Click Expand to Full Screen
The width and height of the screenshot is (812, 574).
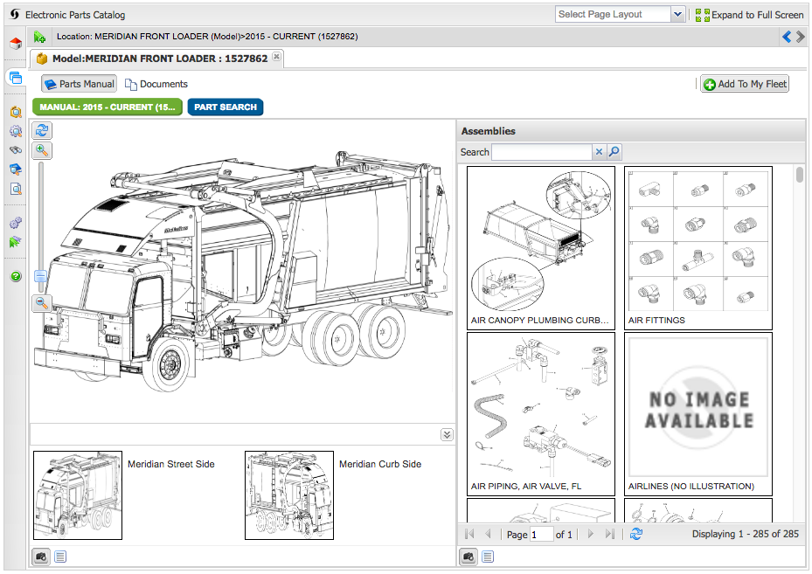(750, 15)
